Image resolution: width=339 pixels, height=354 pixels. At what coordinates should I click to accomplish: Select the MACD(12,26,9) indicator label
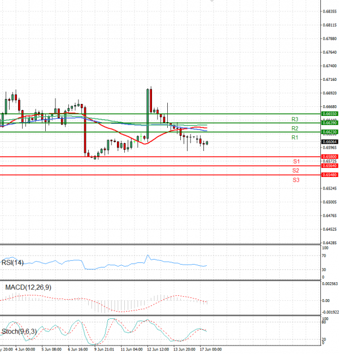pyautogui.click(x=28, y=287)
